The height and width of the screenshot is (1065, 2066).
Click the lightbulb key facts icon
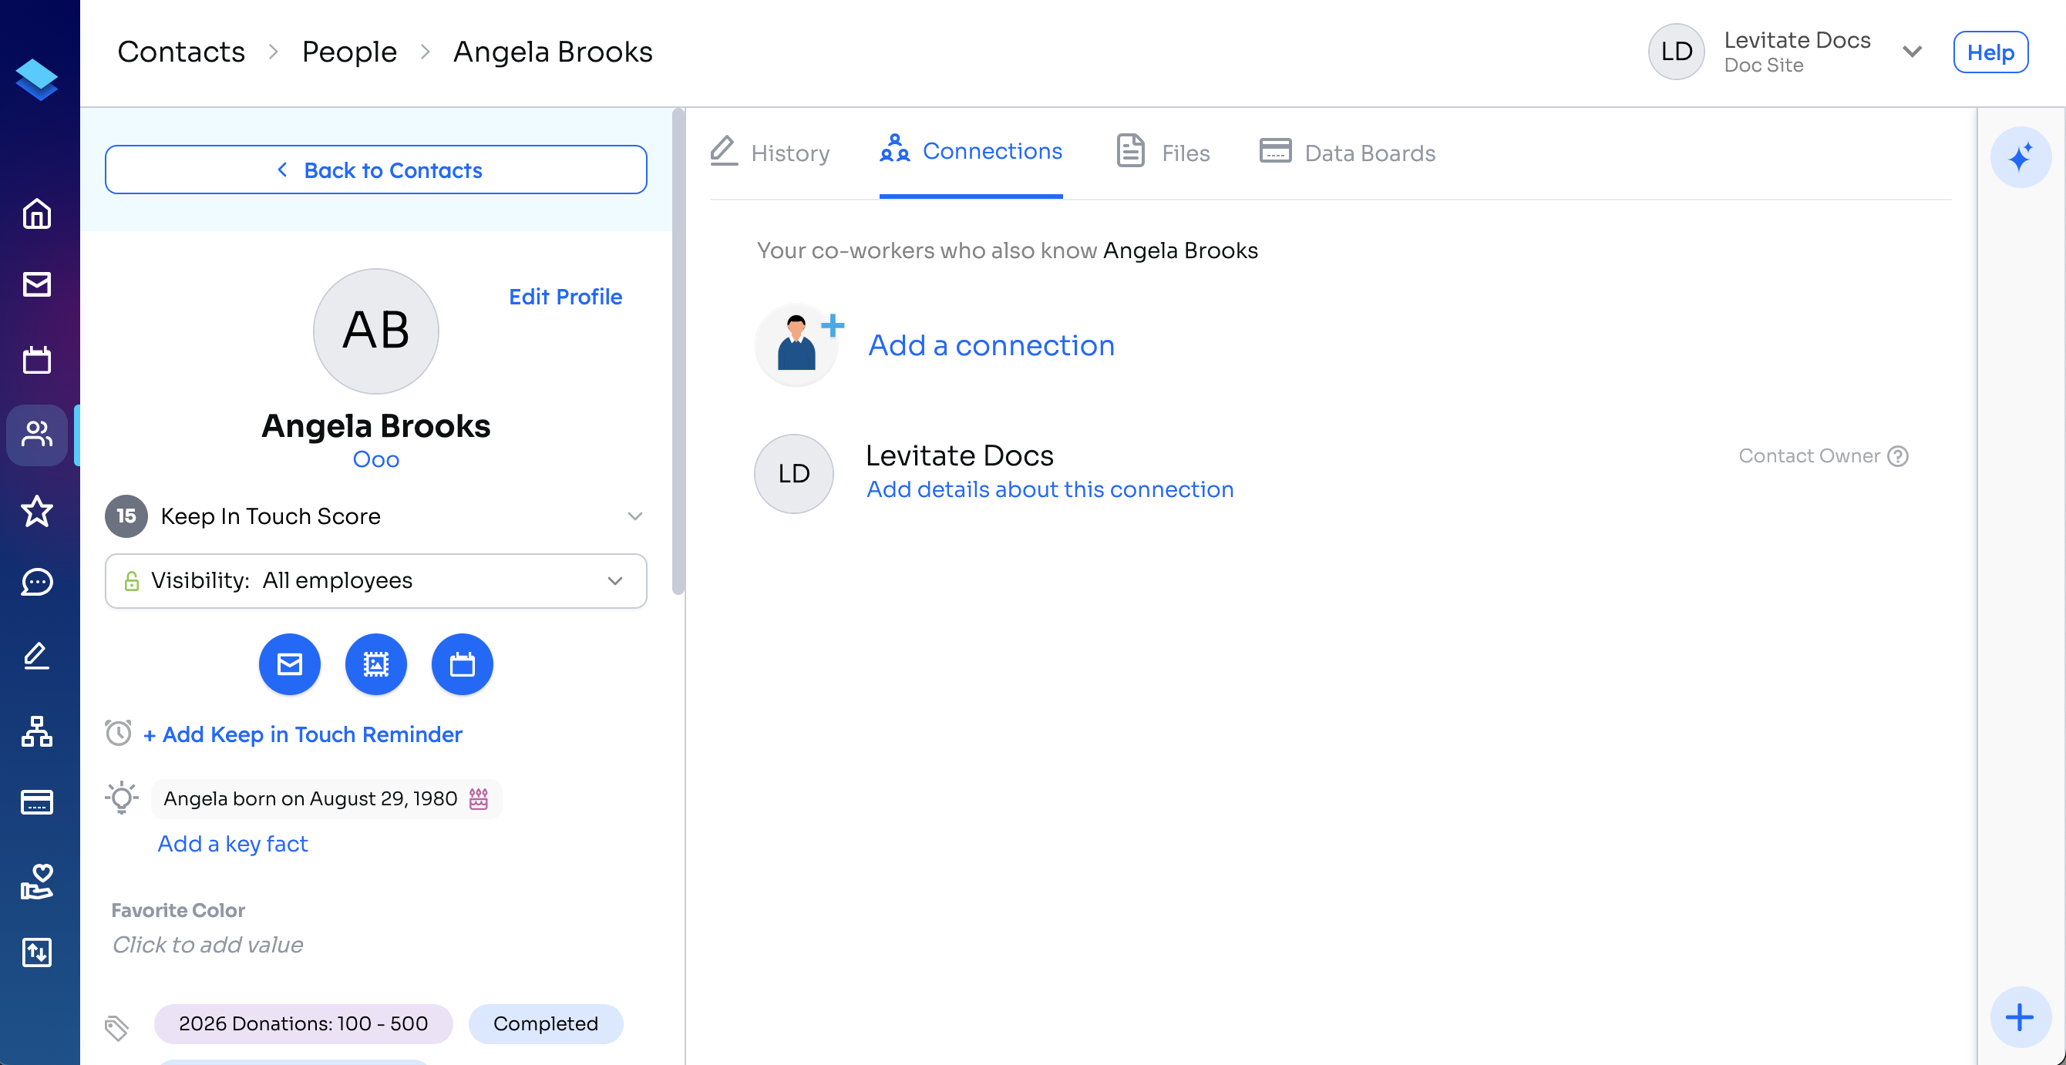pos(121,797)
